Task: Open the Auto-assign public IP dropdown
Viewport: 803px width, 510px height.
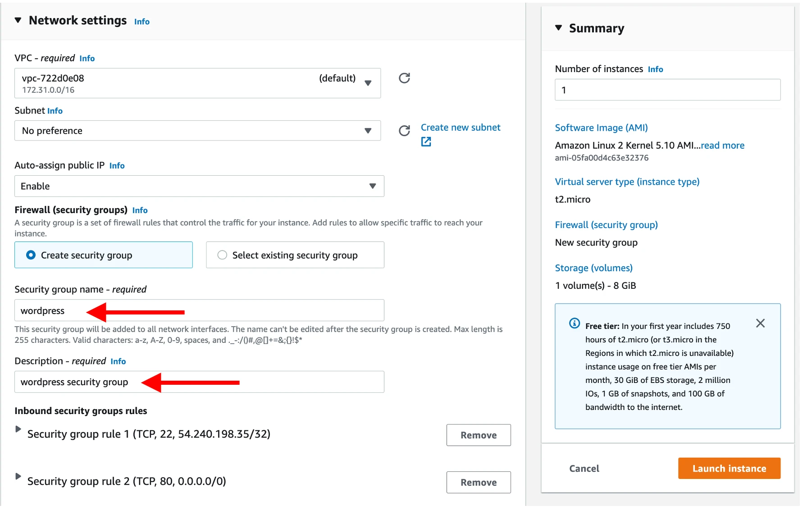Action: pos(199,186)
